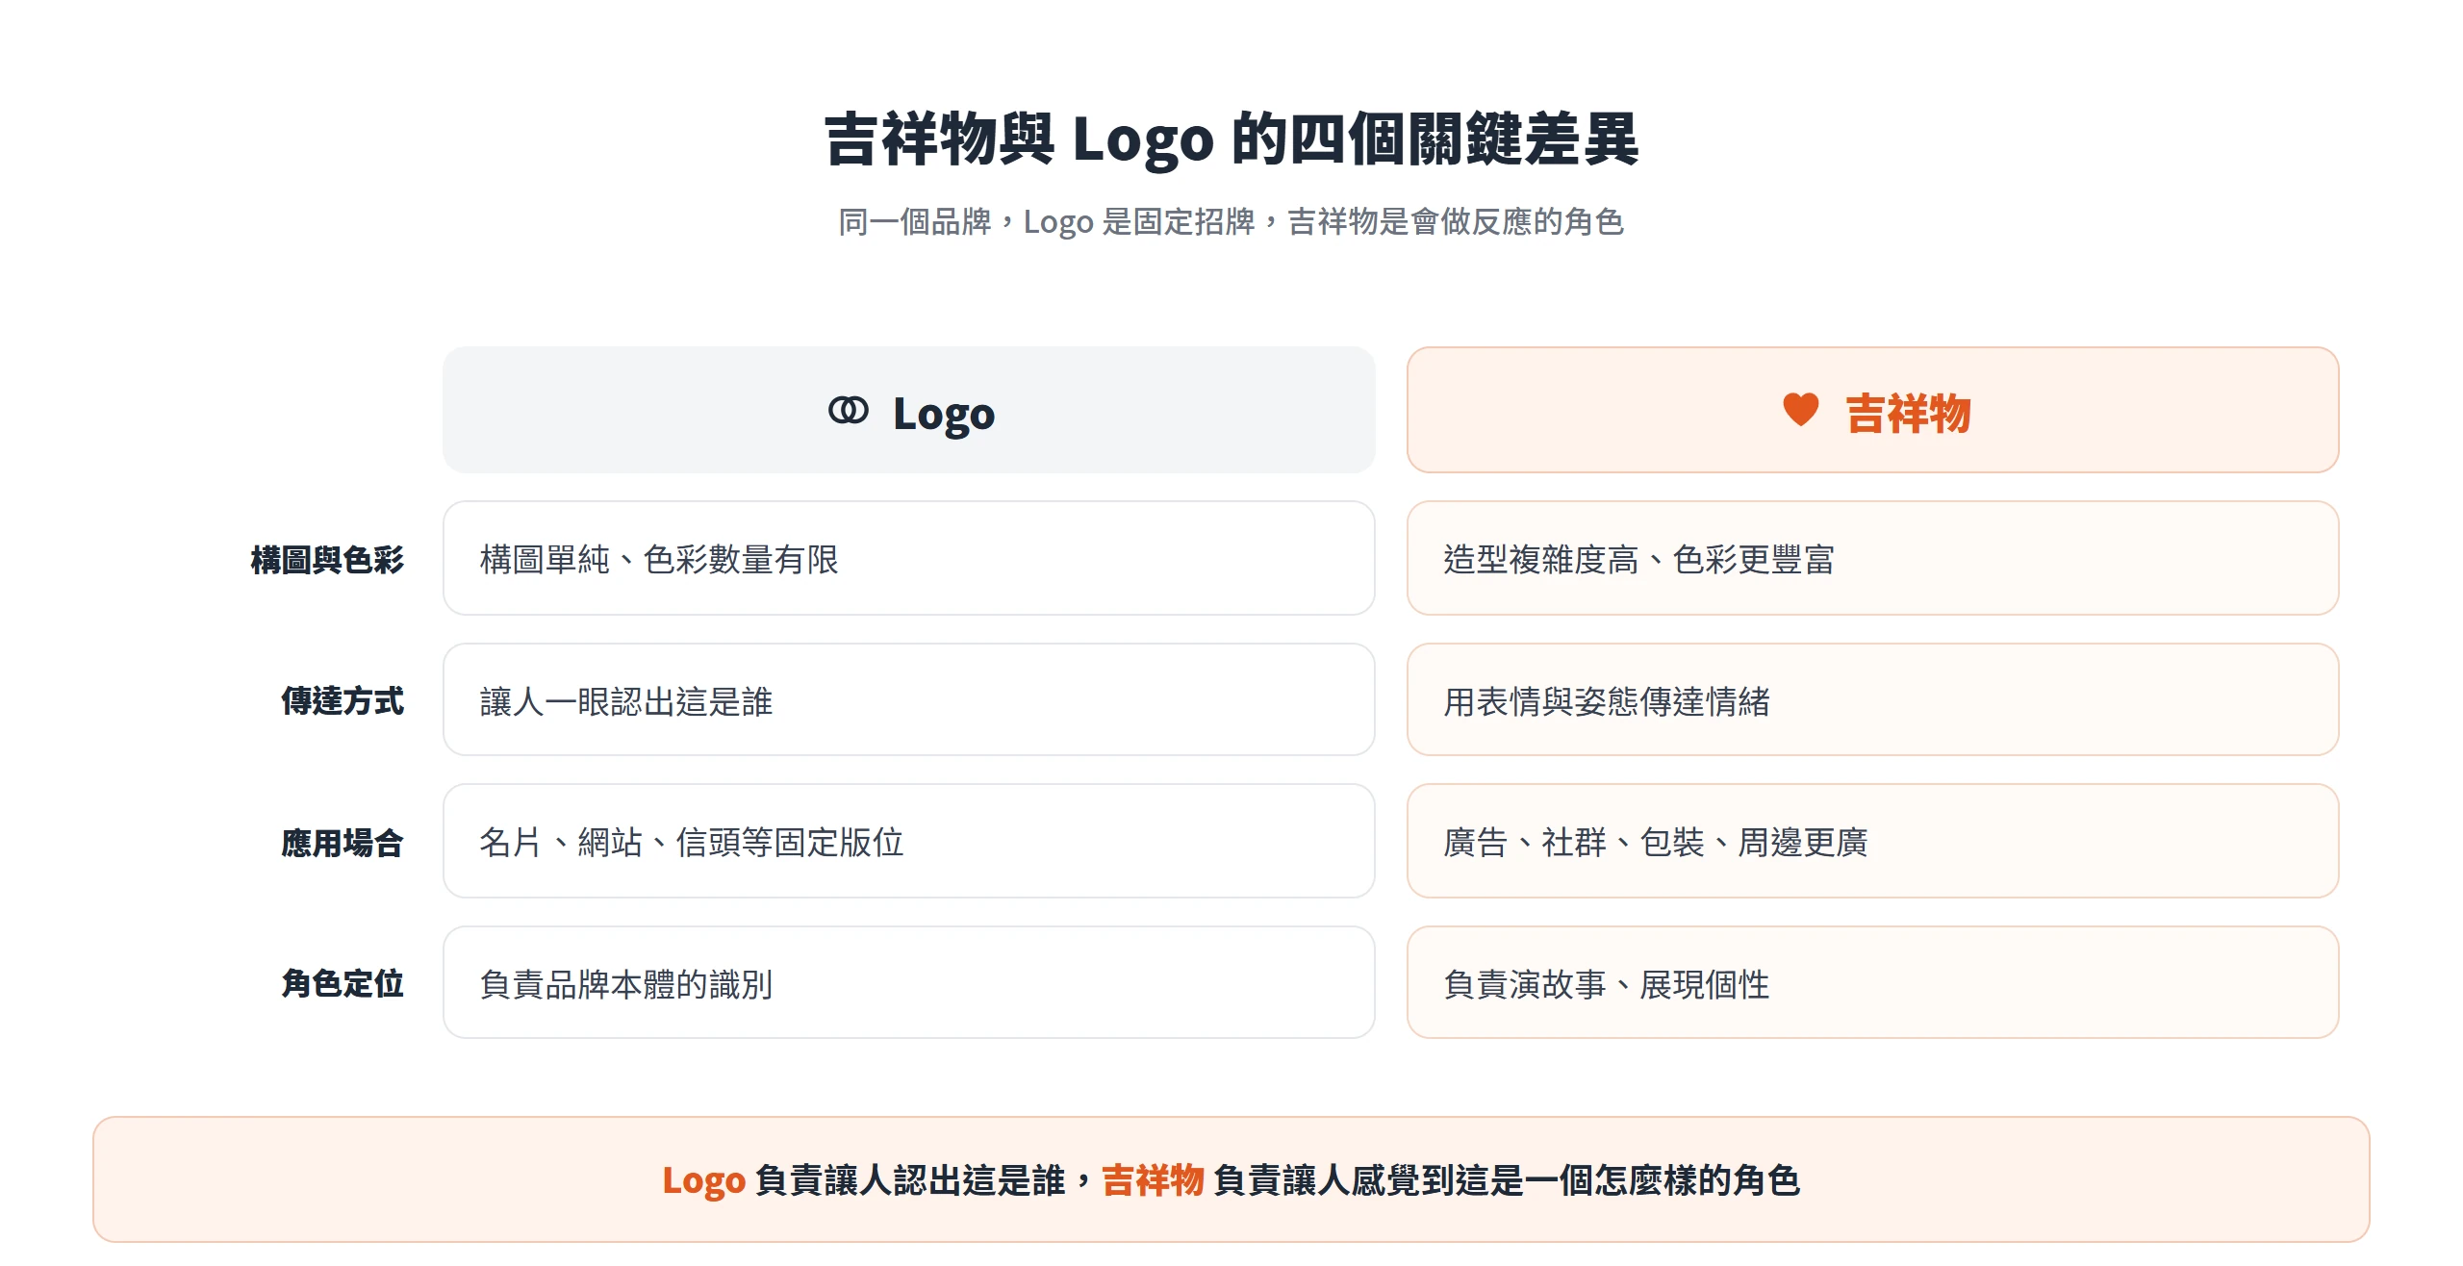
Task: Click the interlocking circles icon beside Logo
Action: pos(848,411)
